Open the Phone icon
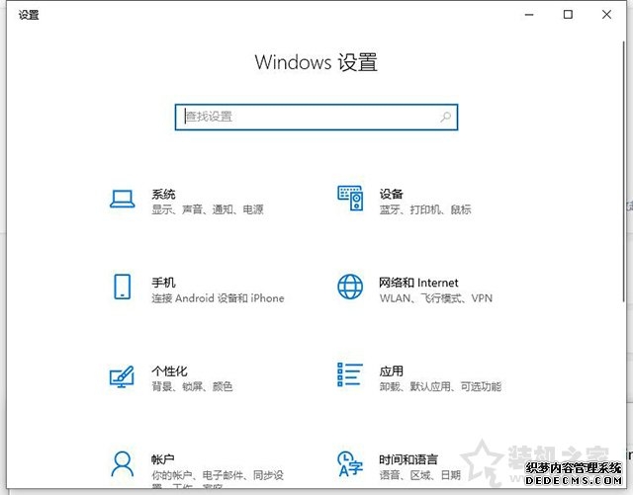Image resolution: width=633 pixels, height=495 pixels. (x=123, y=287)
